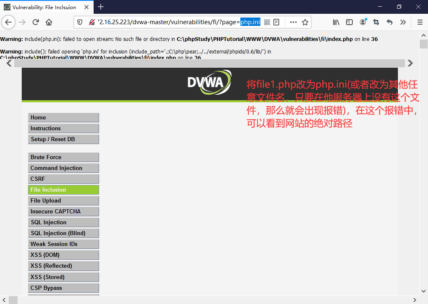The height and width of the screenshot is (304, 428).
Task: Open the Firefox account icon
Action: pos(363,22)
